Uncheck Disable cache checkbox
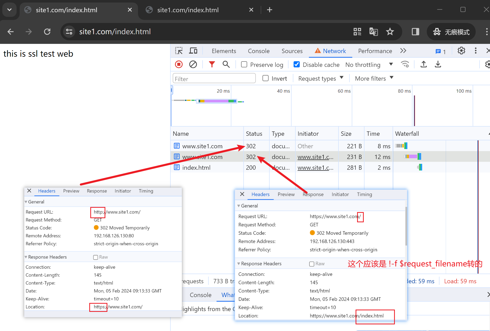Viewport: 490px width, 331px height. [x=297, y=65]
